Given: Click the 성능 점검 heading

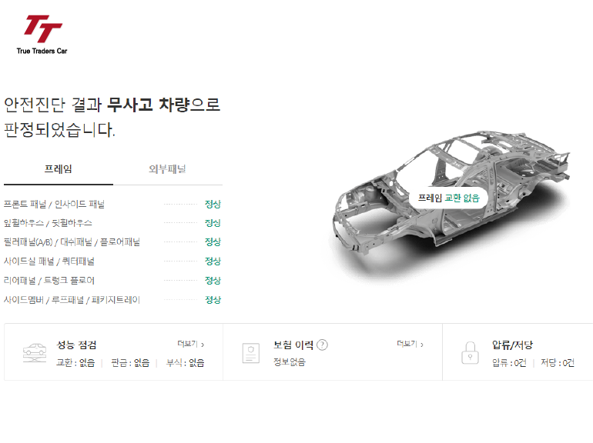Looking at the screenshot, I should pos(76,345).
